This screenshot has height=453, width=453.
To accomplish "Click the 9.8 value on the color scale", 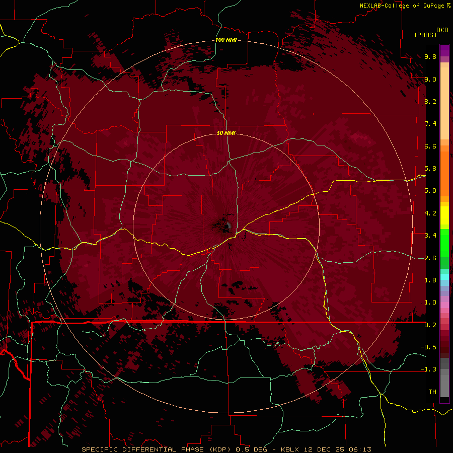I will click(430, 56).
